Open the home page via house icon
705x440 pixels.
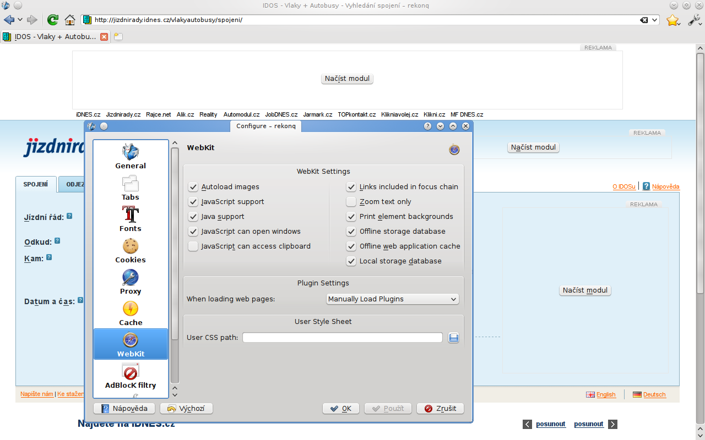tap(70, 20)
